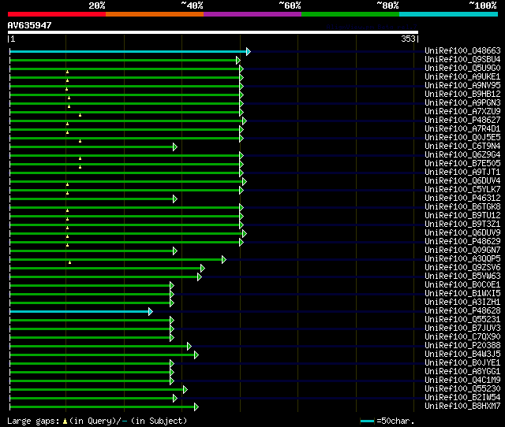Click the arrowhead ending the UniRef100_P48627 alignment
Screen dimensions: 505x427
point(245,121)
